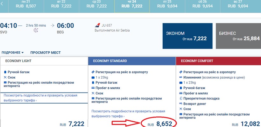Screen dimensions: 261x127
Task: Open Economy Light fare conditions link
Action: point(40,98)
